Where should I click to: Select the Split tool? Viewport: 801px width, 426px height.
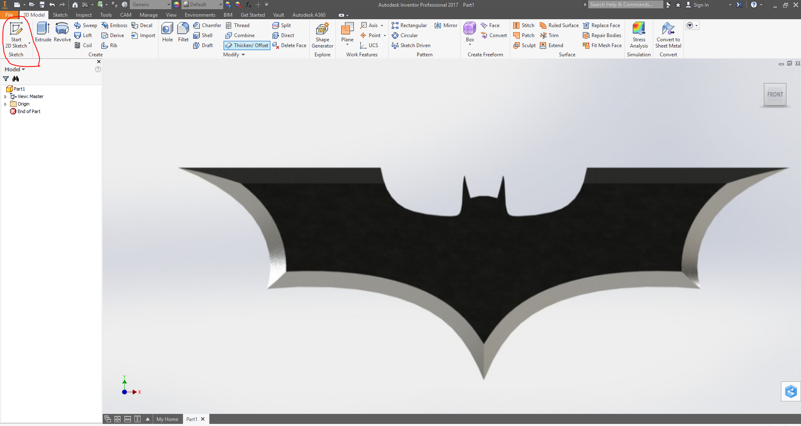pos(282,25)
